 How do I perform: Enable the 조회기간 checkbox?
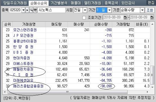(x=84, y=18)
